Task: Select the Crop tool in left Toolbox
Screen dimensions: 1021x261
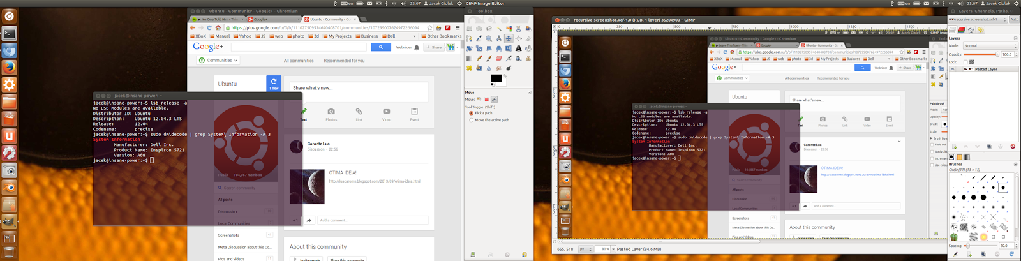Action: point(528,38)
